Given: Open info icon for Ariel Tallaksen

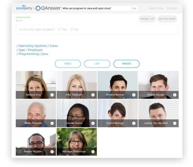Looking at the screenshot, I should (x=93, y=95).
